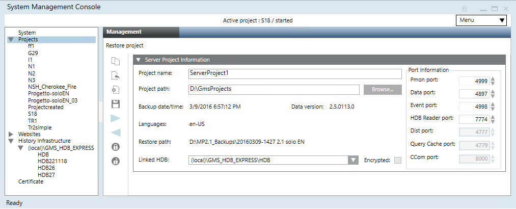Screen dimensions: 516x209
Task: Click the right-pointing start arrow icon
Action: (x=116, y=119)
